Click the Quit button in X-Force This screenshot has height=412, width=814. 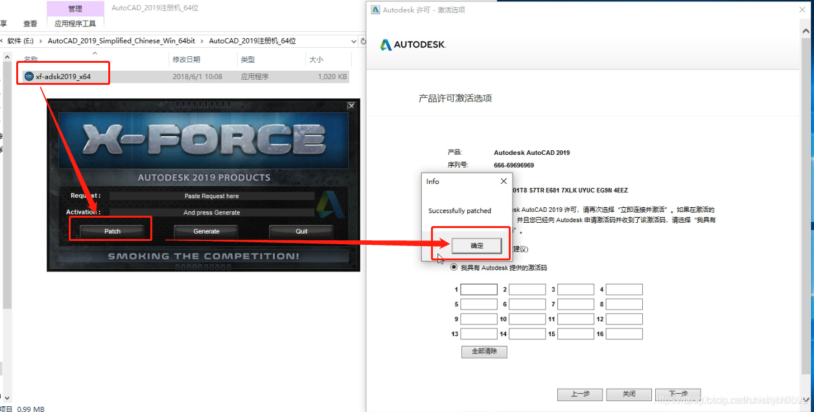click(x=301, y=231)
